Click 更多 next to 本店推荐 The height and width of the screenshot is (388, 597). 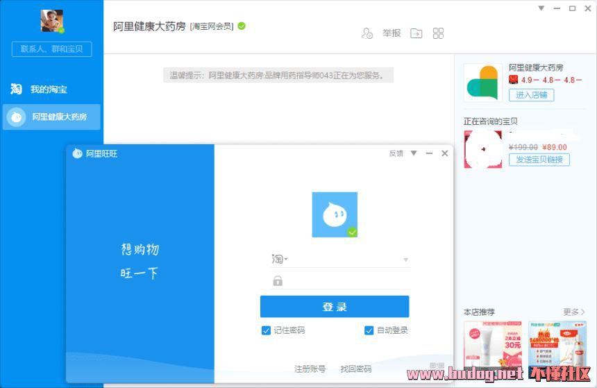(x=574, y=312)
